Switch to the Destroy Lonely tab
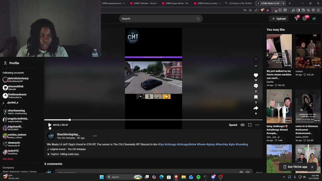The image size is (322, 181). [x=207, y=3]
